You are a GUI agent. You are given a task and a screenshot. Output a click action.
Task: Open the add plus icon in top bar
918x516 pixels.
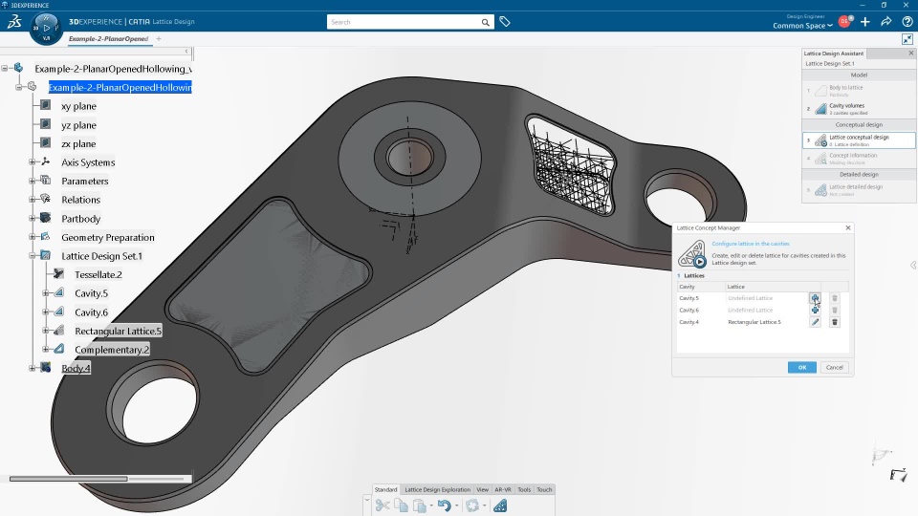click(x=865, y=22)
